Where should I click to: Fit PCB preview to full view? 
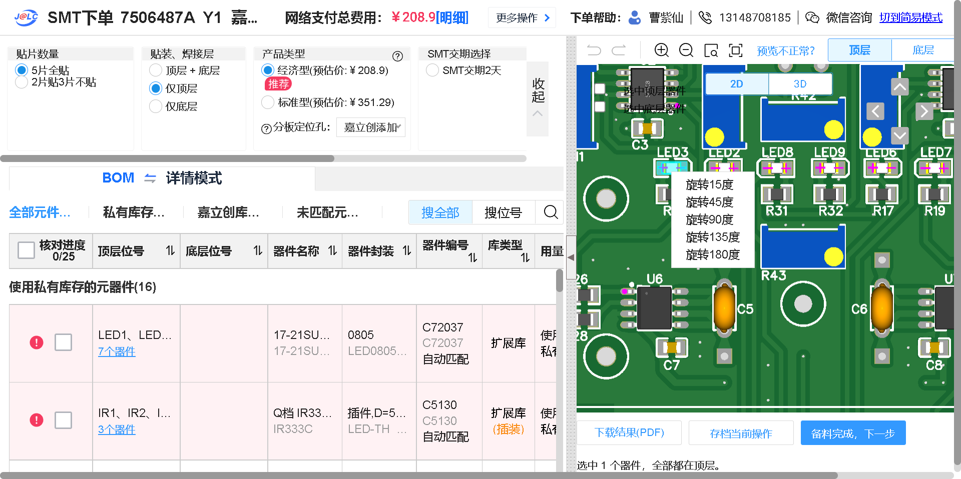[x=735, y=50]
